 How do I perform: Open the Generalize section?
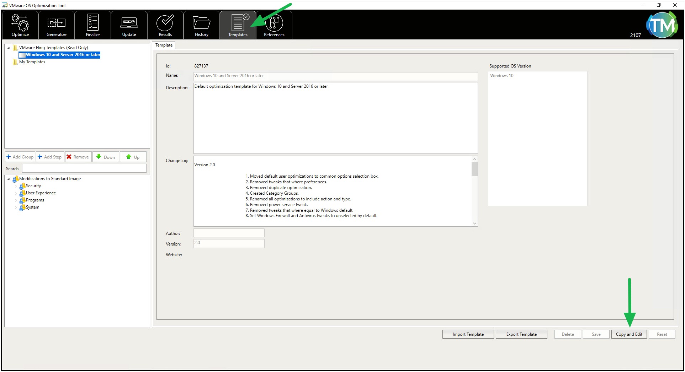(57, 25)
